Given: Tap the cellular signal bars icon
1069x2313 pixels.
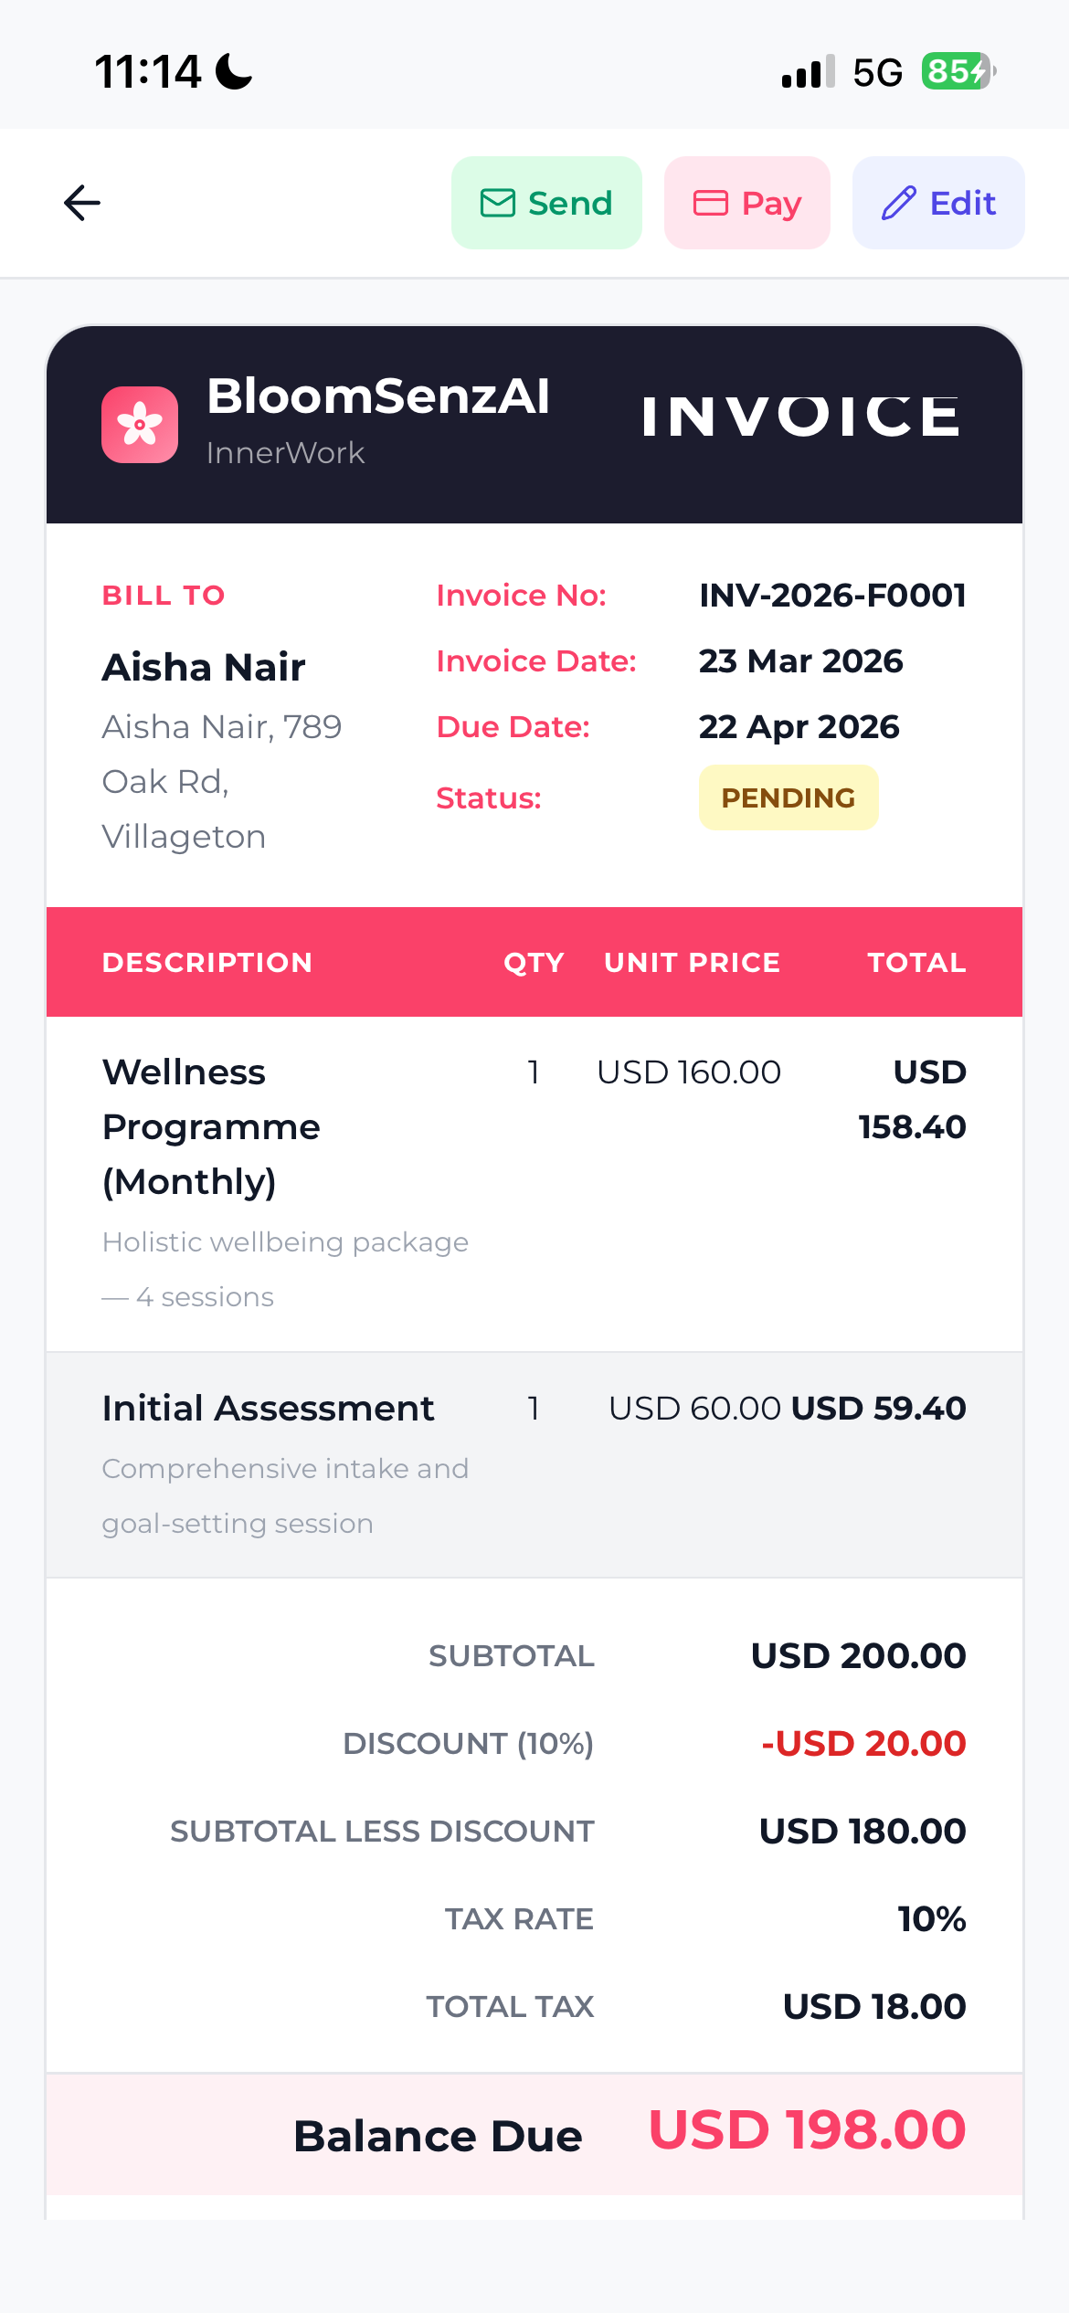Looking at the screenshot, I should (808, 71).
